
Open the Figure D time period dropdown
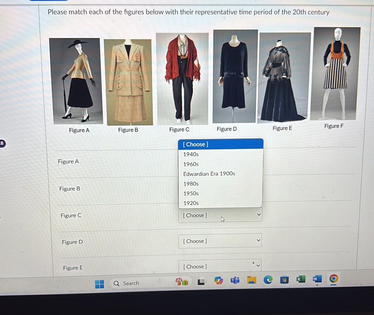(x=220, y=241)
